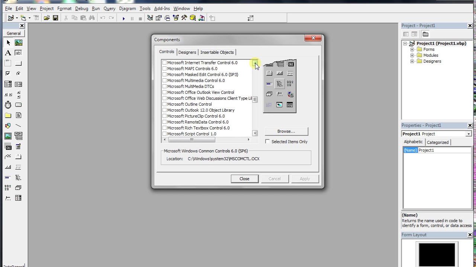Check Microsoft Internet Transfer Control 6.0
This screenshot has width=476, height=267.
point(164,63)
